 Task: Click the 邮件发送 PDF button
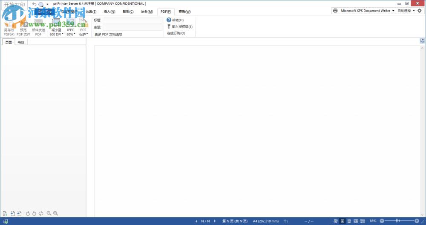coord(38,27)
